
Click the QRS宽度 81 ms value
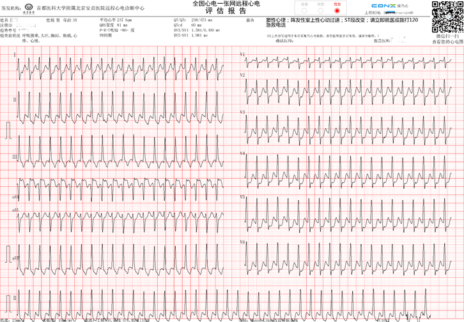tap(113, 25)
